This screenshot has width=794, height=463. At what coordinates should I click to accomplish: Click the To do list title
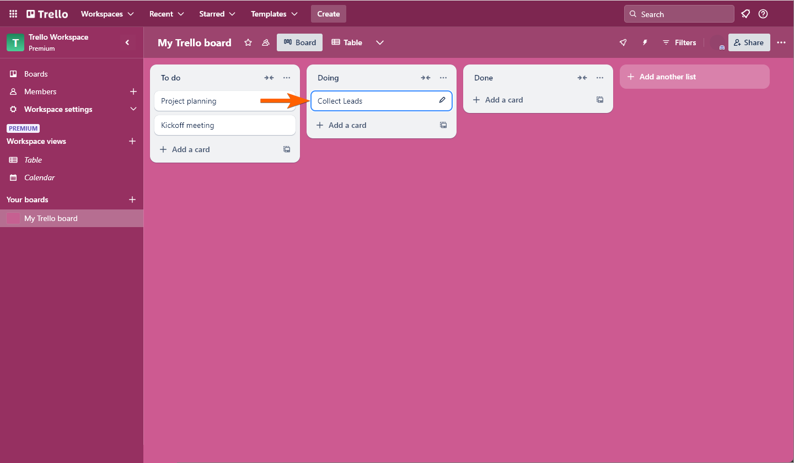(171, 78)
